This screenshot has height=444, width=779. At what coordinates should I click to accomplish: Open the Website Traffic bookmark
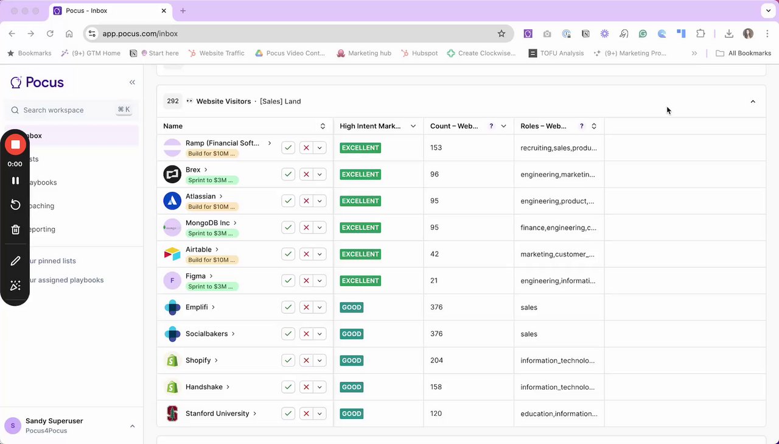[216, 53]
